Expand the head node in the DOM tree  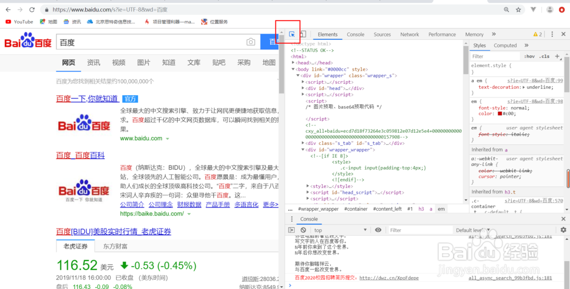[x=294, y=63]
